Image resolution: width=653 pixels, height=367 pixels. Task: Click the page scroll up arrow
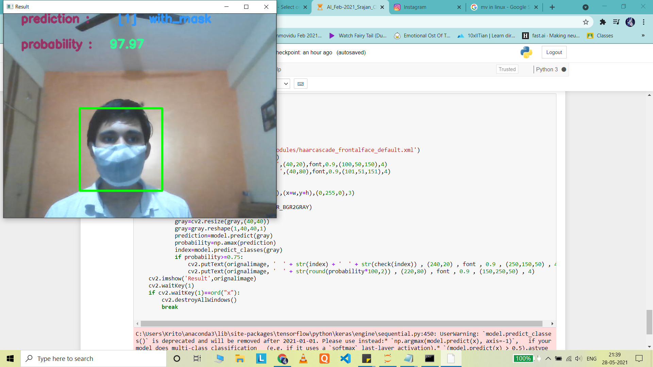[649, 95]
